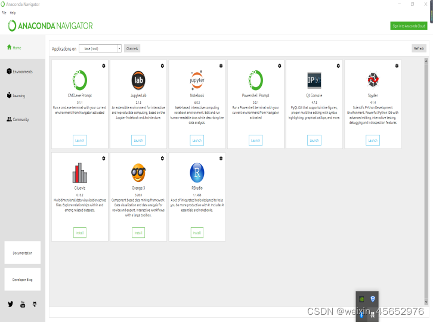Screen dimensions: 433x322
Task: Click the Orange 3 sunglasses icon
Action: 138,172
